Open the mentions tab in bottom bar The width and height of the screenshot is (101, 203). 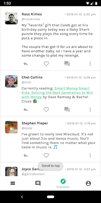click(38, 183)
